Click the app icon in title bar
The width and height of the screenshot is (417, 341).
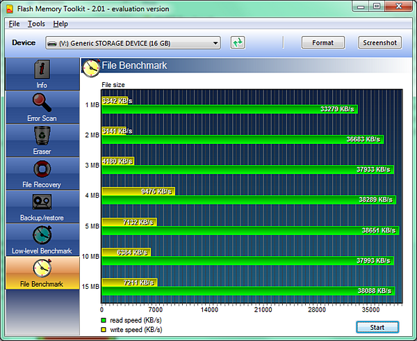coord(10,9)
